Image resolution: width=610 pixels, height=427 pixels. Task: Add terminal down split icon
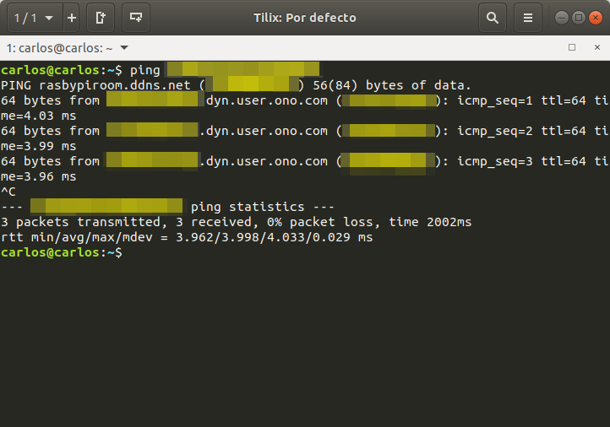coord(136,18)
